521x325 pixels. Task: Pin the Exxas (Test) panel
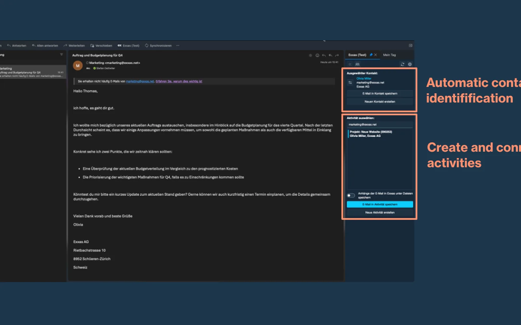(371, 55)
